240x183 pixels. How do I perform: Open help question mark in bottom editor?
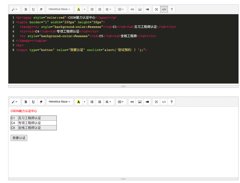click(172, 102)
